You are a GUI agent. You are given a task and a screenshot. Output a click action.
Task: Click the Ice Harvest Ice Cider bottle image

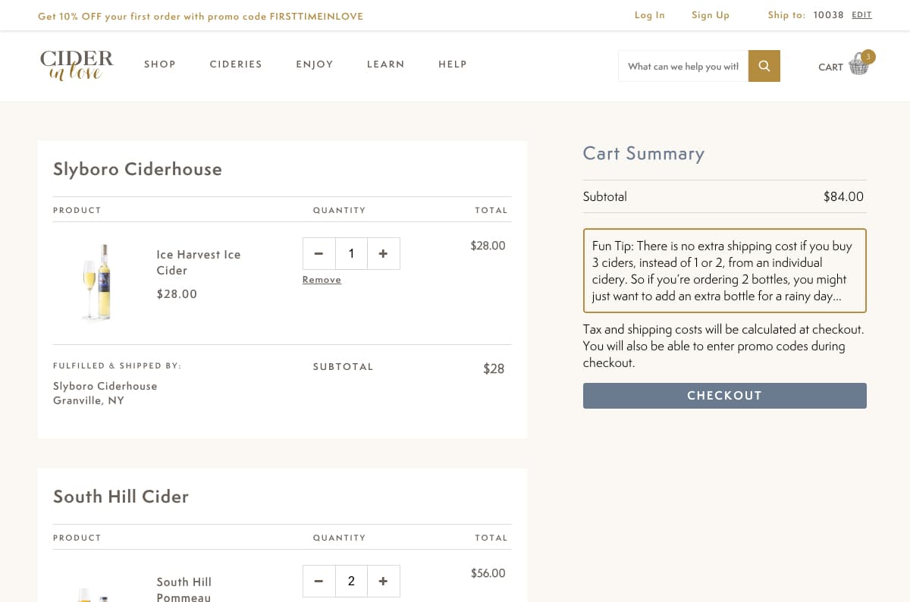pos(97,282)
